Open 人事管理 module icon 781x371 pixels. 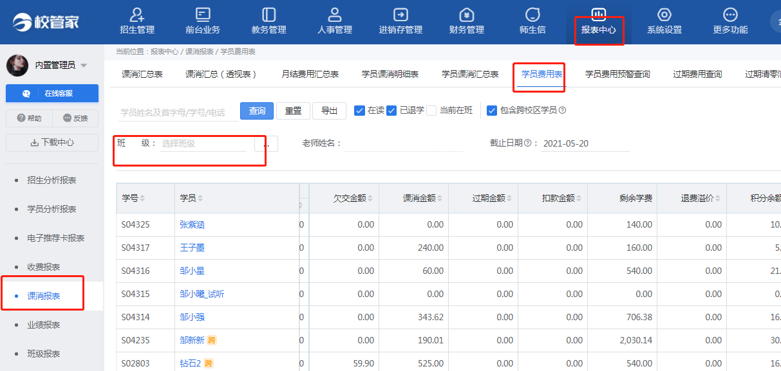[x=335, y=15]
